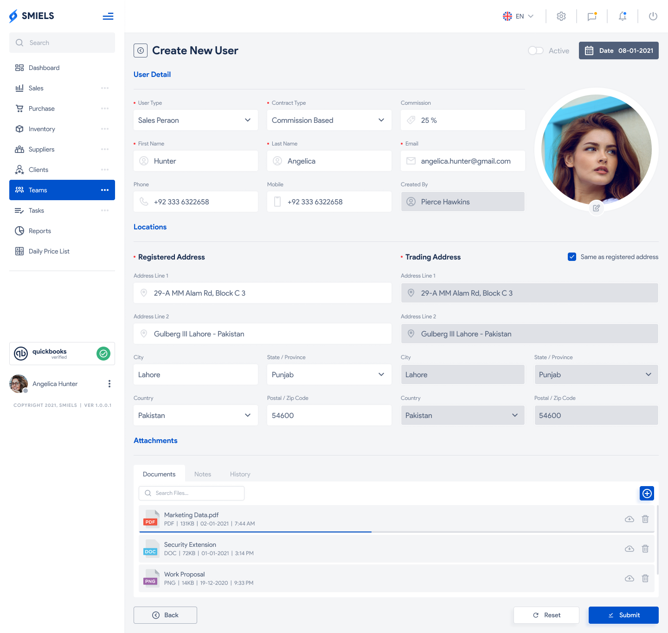Click the Back button at bottom

click(165, 615)
